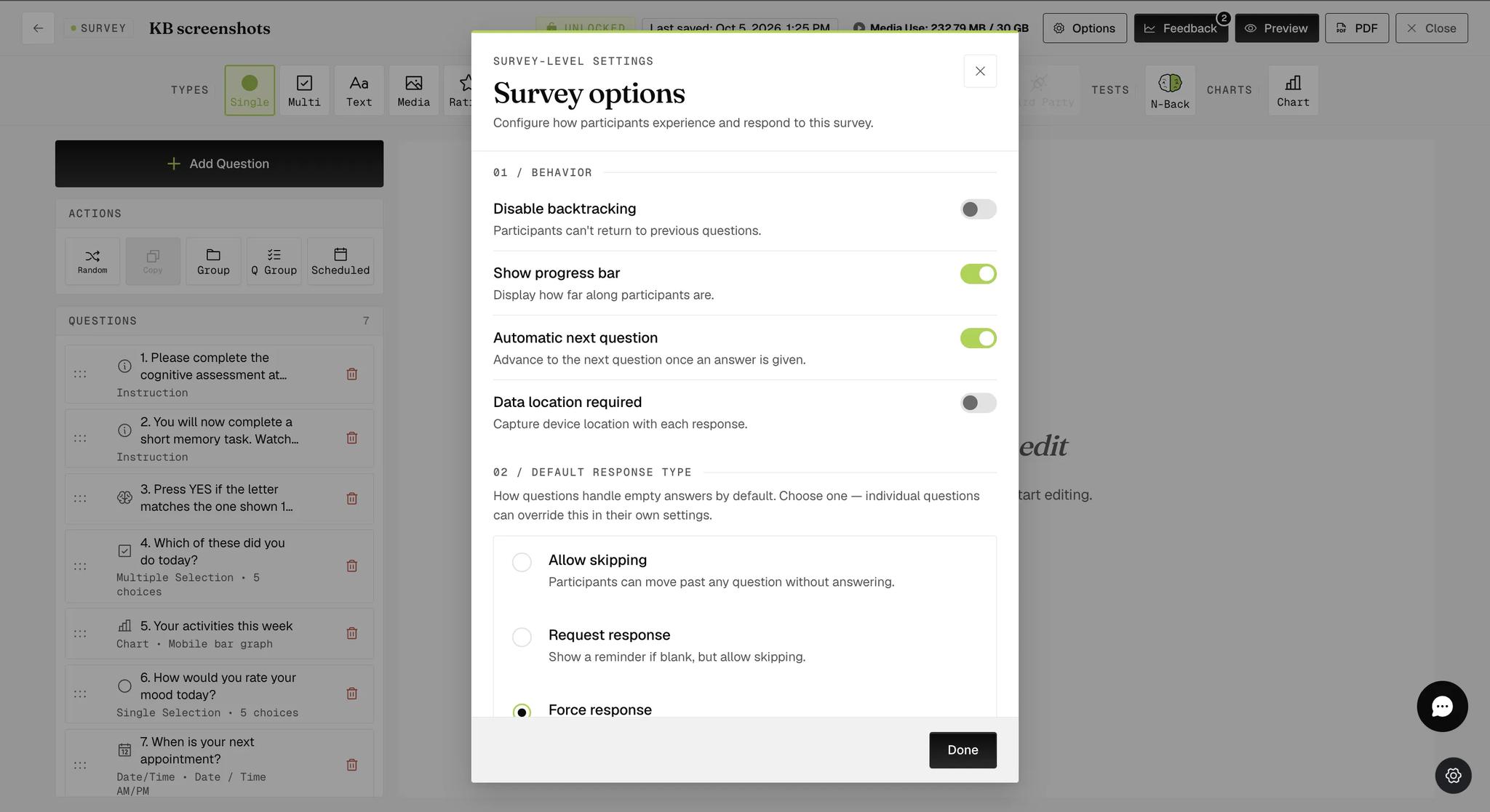Turn off Automatic next question switch
Screen dimensions: 1490x812
pyautogui.click(x=978, y=339)
